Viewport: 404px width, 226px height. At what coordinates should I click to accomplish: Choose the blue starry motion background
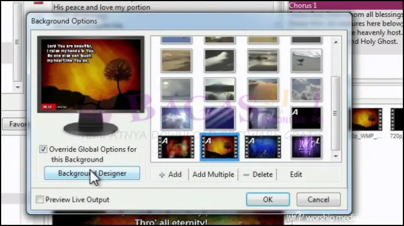(x=263, y=147)
